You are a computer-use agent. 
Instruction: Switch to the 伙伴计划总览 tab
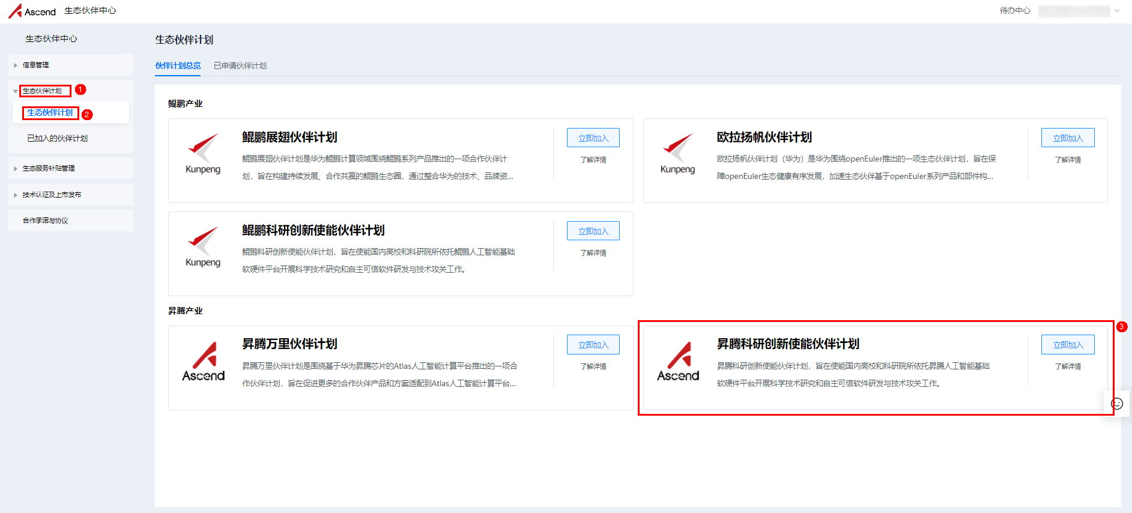point(178,65)
